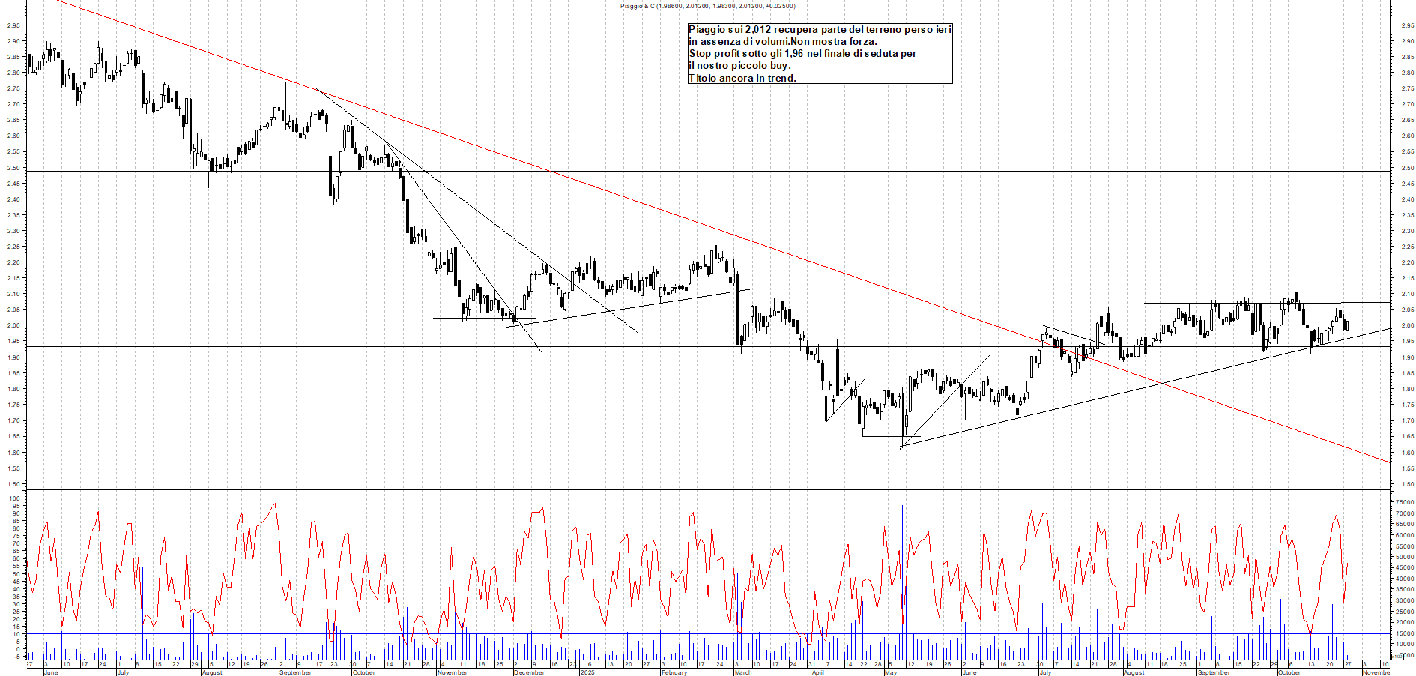Click the stop profit note text
Viewport: 1416px width, 676px height.
click(x=802, y=54)
